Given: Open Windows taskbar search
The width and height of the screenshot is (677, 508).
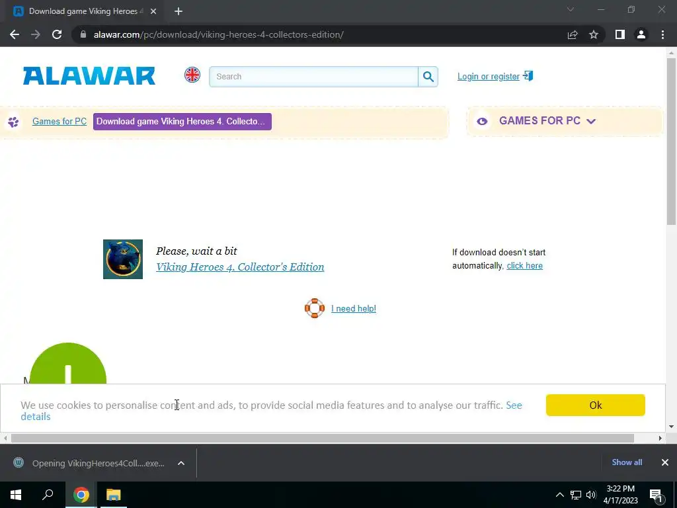Looking at the screenshot, I should [x=48, y=495].
